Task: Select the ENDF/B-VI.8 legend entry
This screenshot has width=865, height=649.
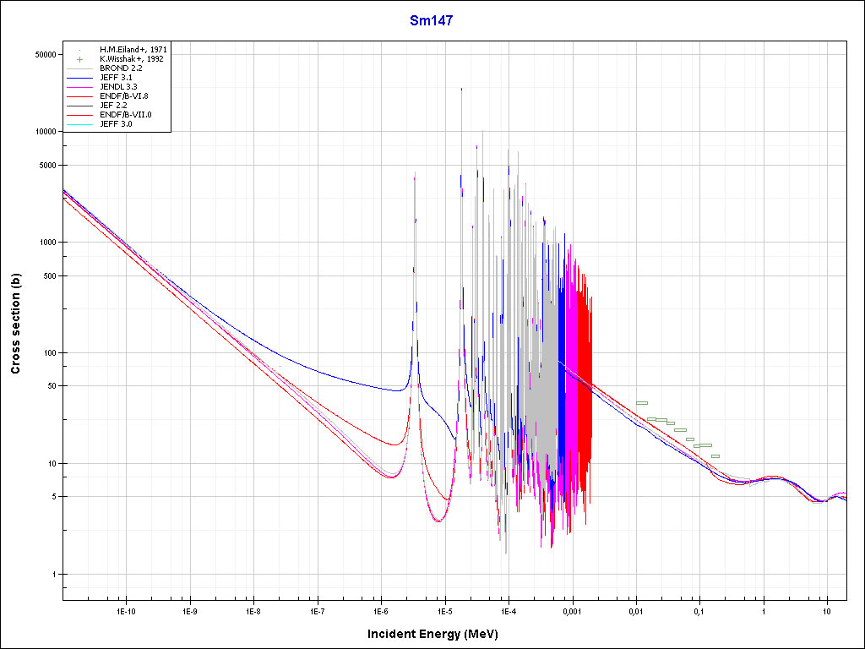Action: pyautogui.click(x=125, y=96)
